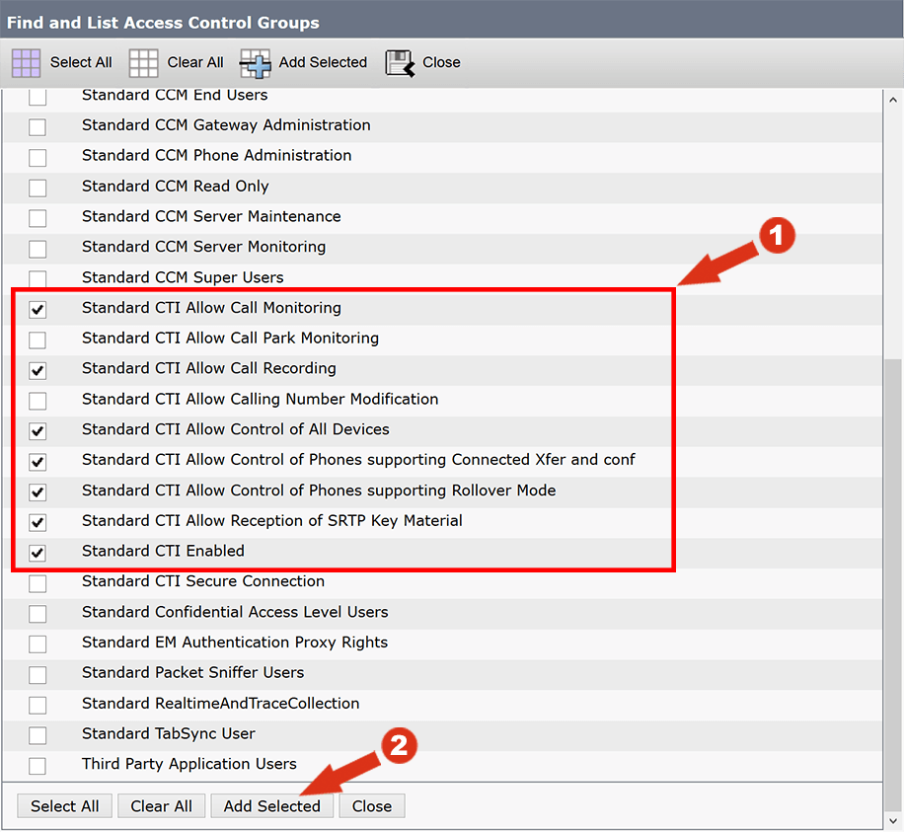Click the Clear All grid icon in toolbar
The height and width of the screenshot is (832, 904).
[143, 63]
